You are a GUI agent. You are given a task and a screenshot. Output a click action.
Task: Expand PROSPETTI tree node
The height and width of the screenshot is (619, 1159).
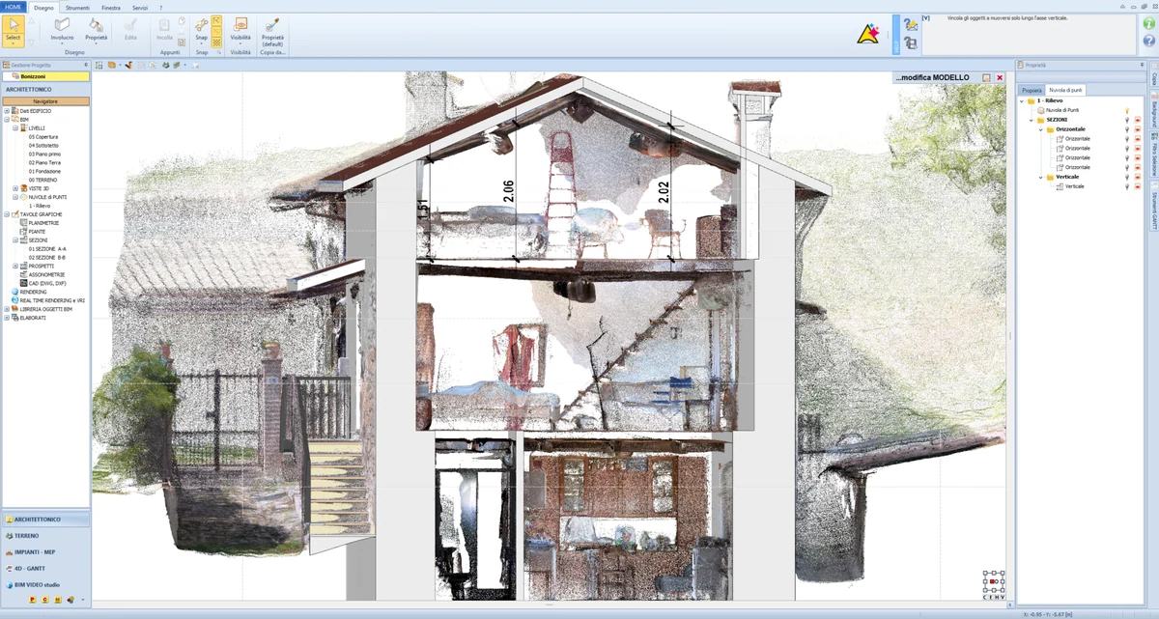(15, 266)
